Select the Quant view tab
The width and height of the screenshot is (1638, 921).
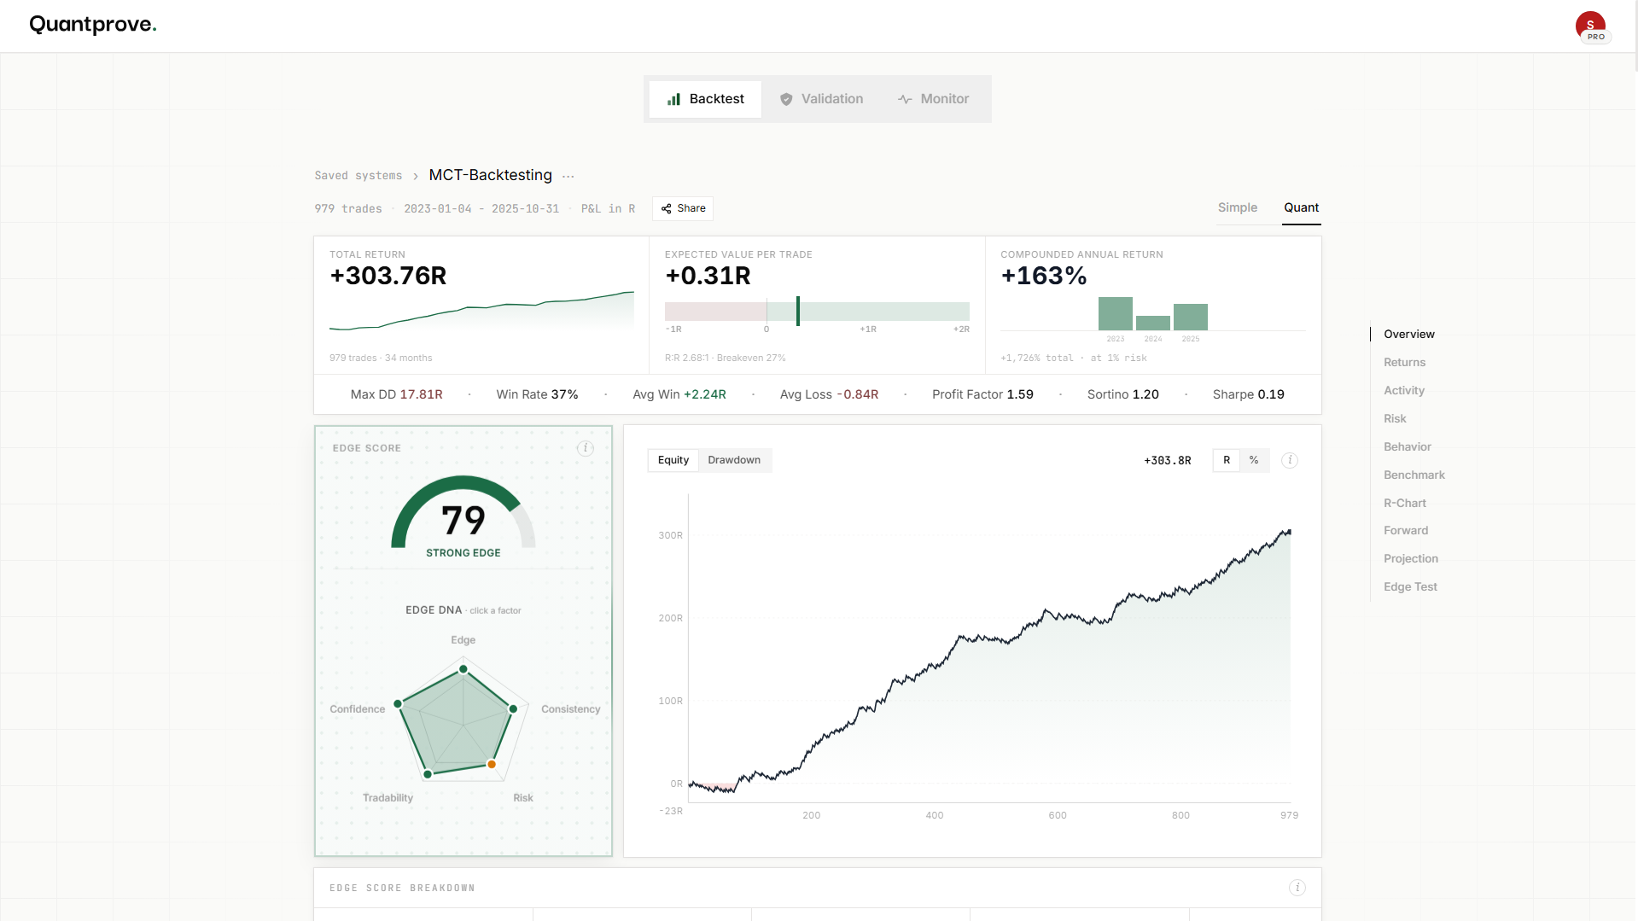click(x=1302, y=208)
